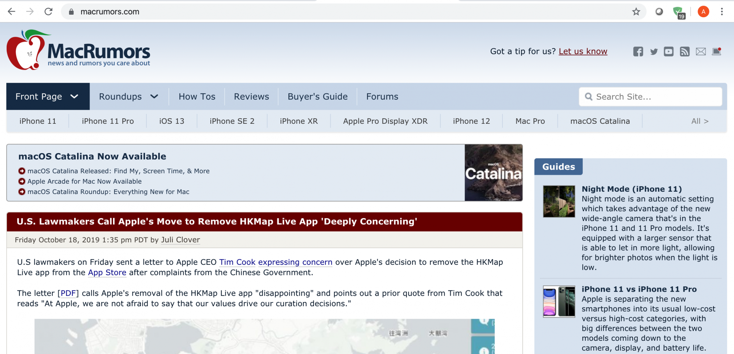Select macOS Catalina roundup

point(600,121)
